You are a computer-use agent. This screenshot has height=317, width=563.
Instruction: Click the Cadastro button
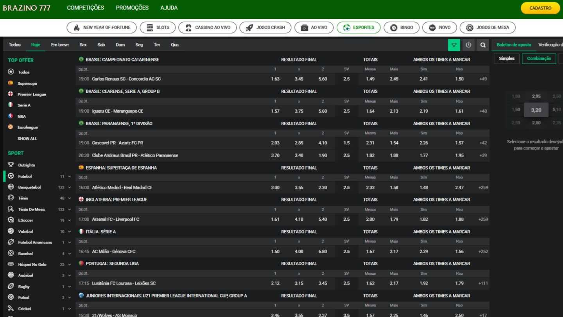(x=540, y=8)
